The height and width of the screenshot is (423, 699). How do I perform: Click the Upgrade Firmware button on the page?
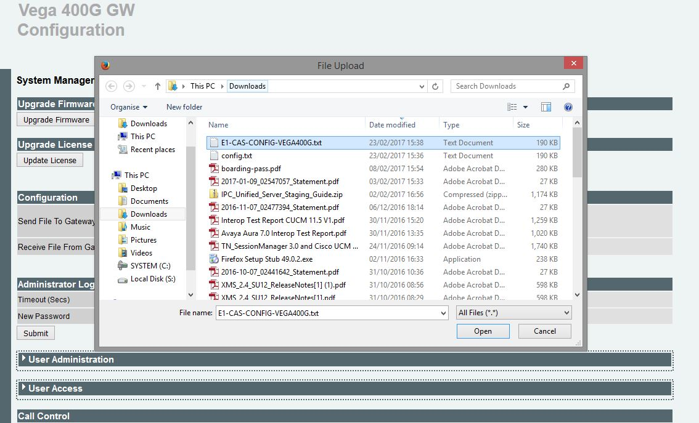[x=56, y=119]
